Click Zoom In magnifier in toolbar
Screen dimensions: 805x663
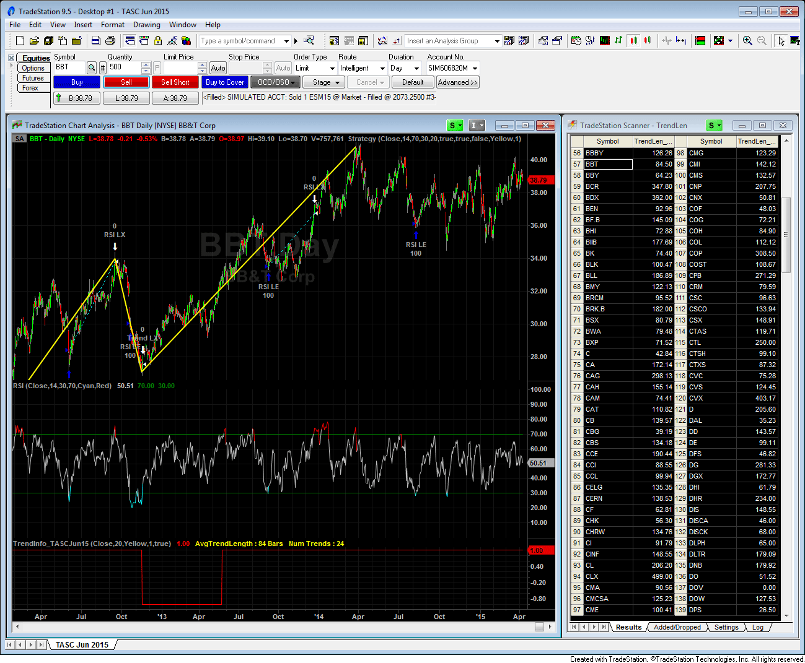[747, 41]
